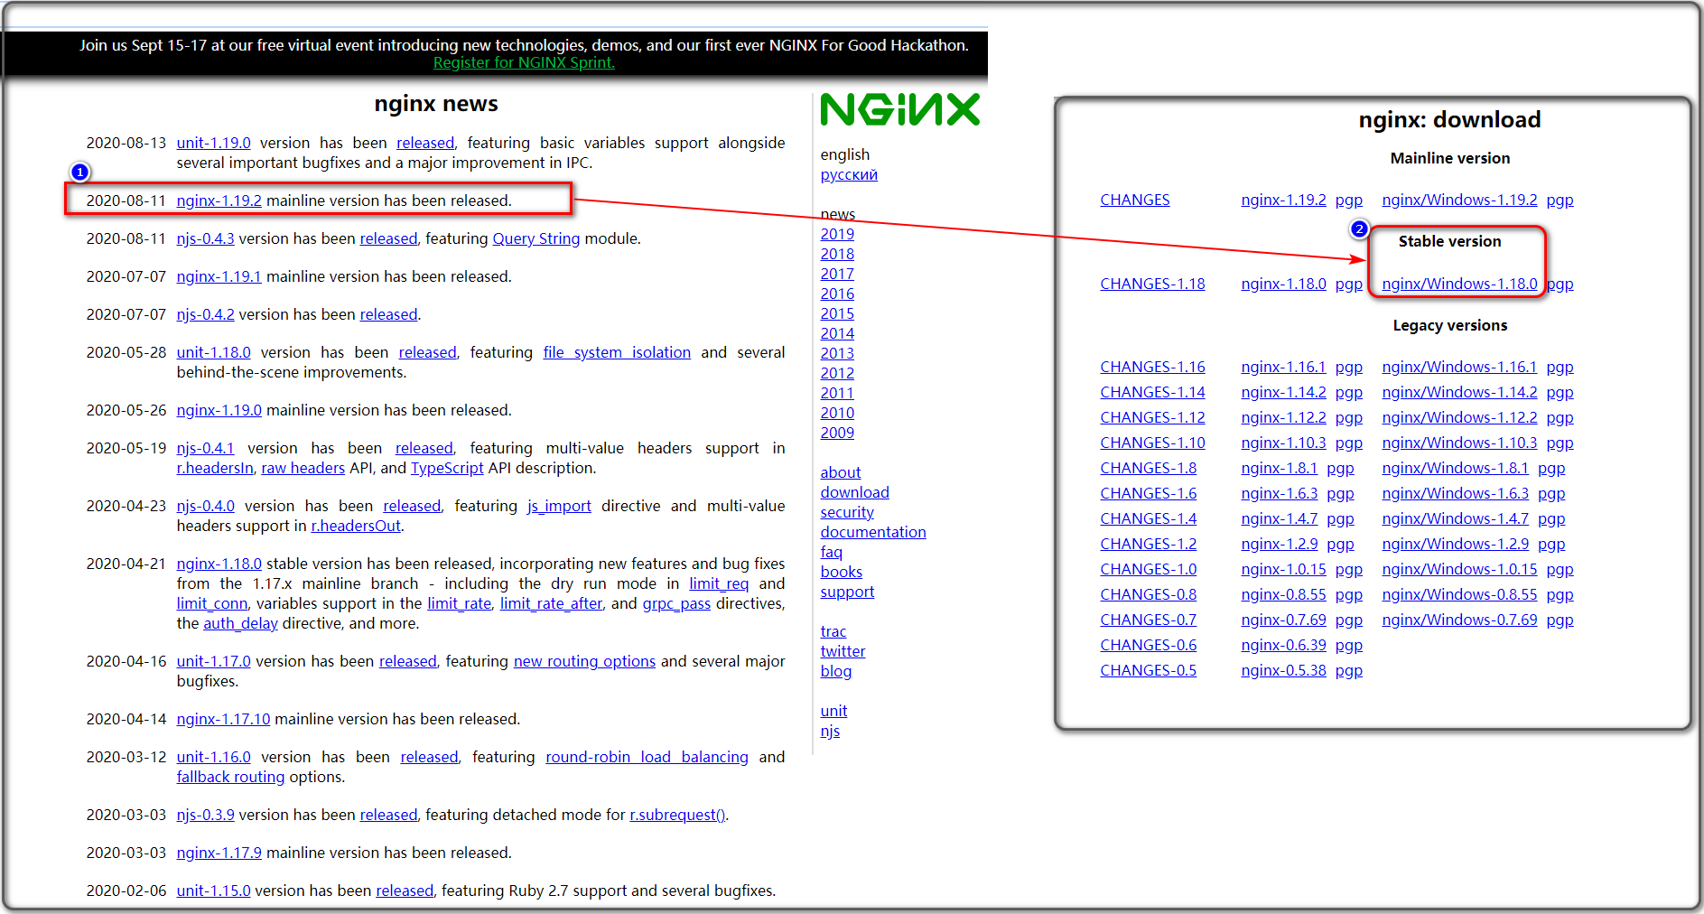1704x914 pixels.
Task: Open Register for NGINX Sprint link
Action: pyautogui.click(x=524, y=62)
